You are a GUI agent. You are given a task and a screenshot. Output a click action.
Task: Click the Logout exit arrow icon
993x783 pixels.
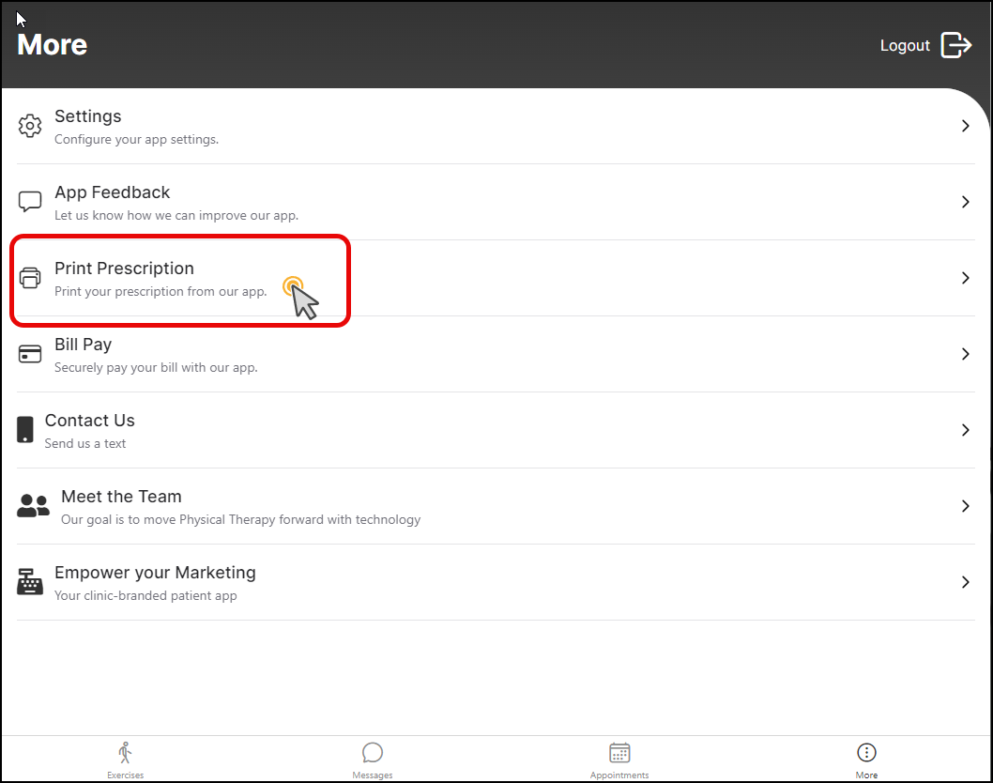[x=955, y=45]
